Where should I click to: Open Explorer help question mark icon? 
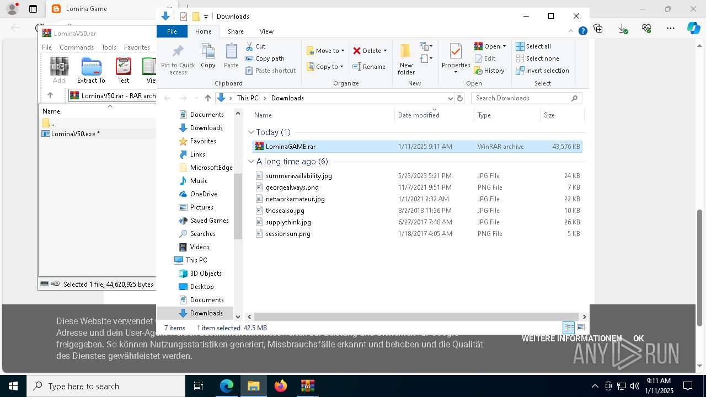[x=582, y=31]
